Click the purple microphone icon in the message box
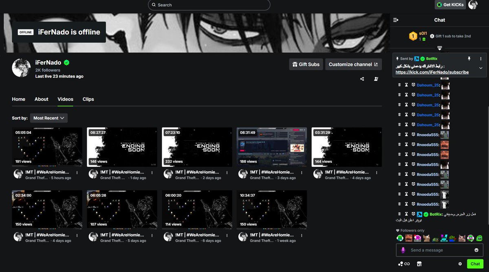 403,250
